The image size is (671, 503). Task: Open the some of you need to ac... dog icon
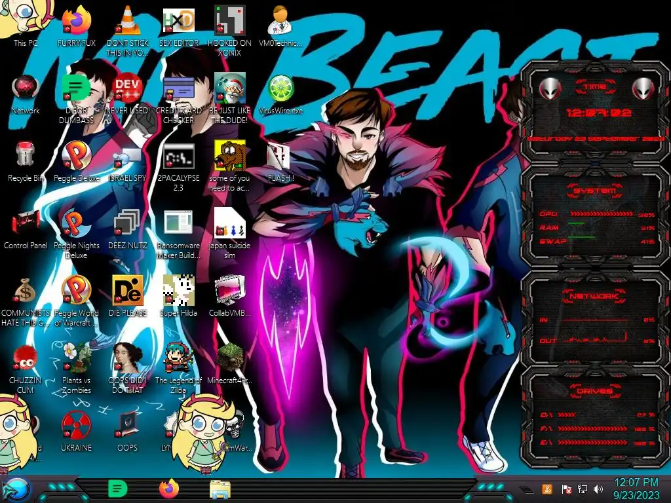229,167
